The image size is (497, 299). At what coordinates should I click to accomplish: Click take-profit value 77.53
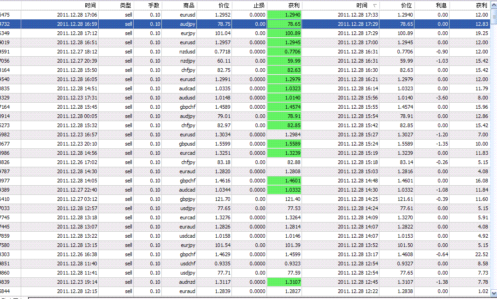coord(294,208)
